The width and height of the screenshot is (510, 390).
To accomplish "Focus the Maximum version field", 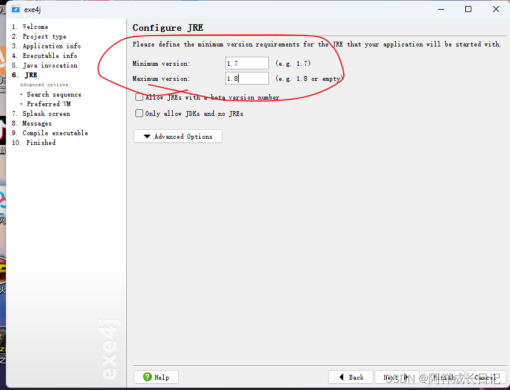I will point(247,78).
